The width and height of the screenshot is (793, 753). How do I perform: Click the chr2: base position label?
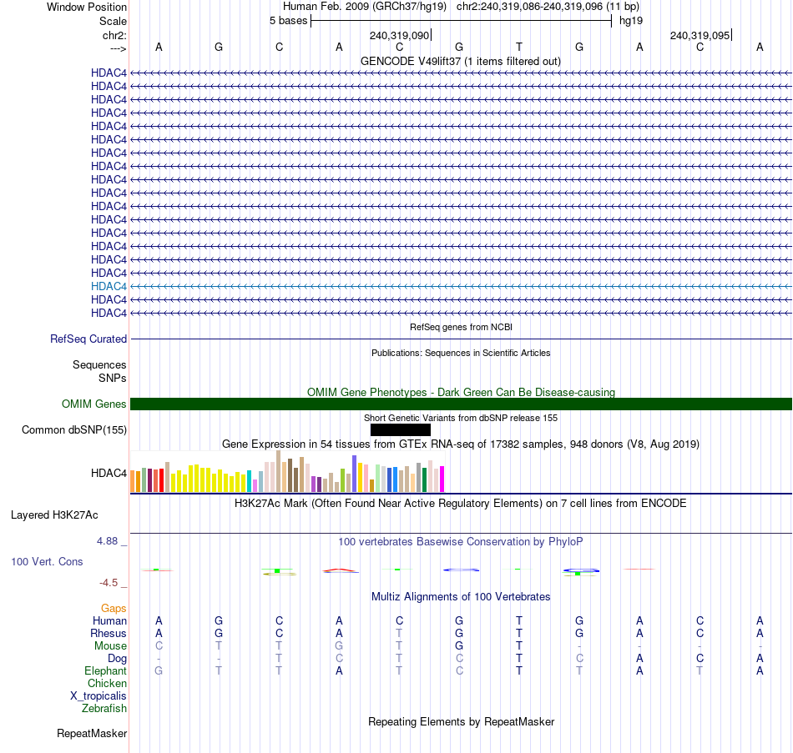coord(114,35)
